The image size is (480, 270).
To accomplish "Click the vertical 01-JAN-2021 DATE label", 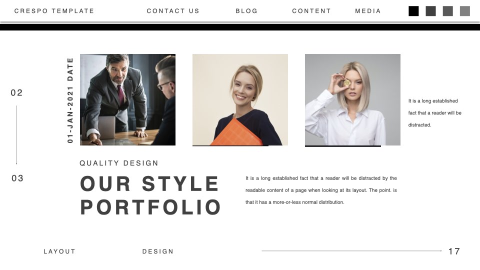I will pos(70,100).
